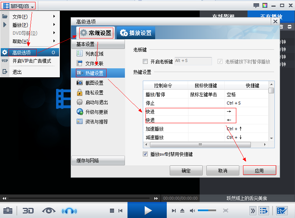The image size is (295, 218).
Task: Adjust the volume slider
Action: tap(207, 211)
